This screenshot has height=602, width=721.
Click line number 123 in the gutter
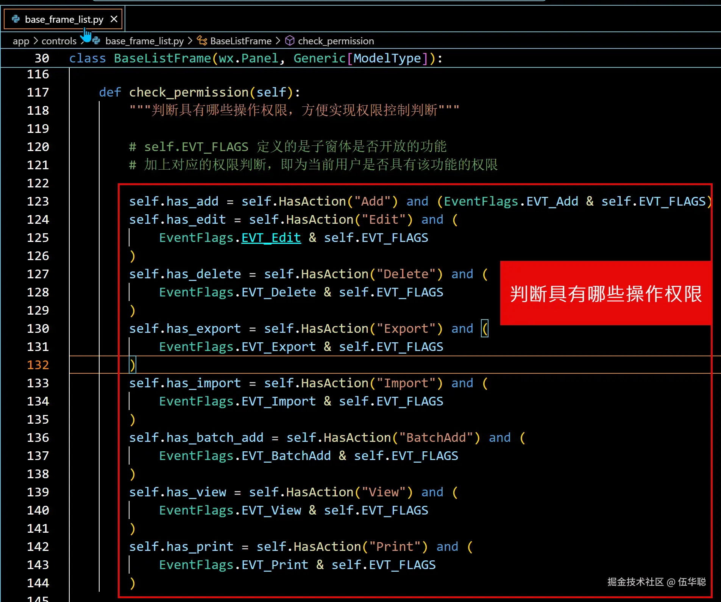point(38,201)
